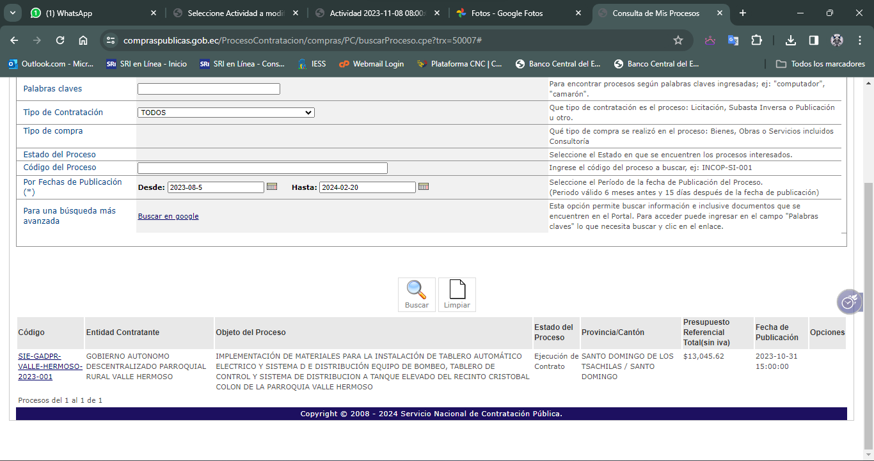
Task: Bookmark this page with star icon
Action: pyautogui.click(x=678, y=40)
